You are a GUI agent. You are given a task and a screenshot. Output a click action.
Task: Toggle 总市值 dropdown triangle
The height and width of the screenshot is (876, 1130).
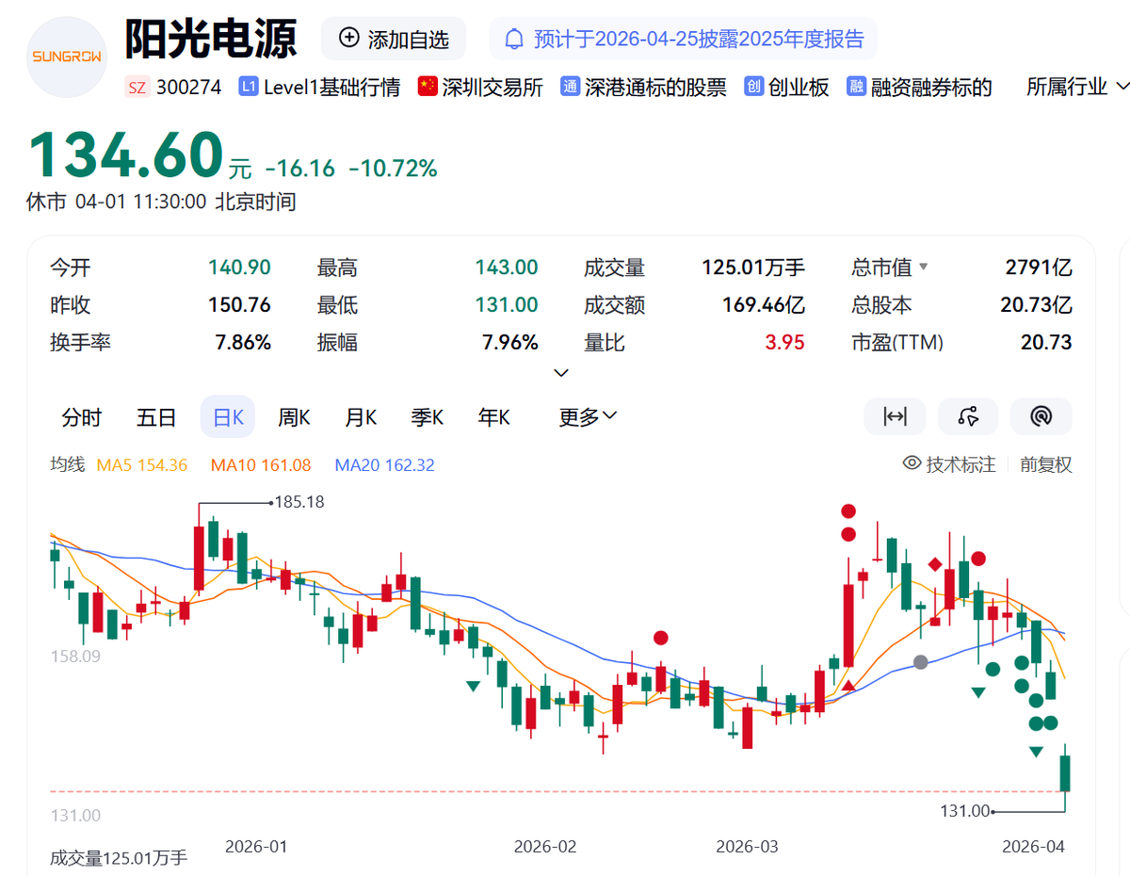923,268
